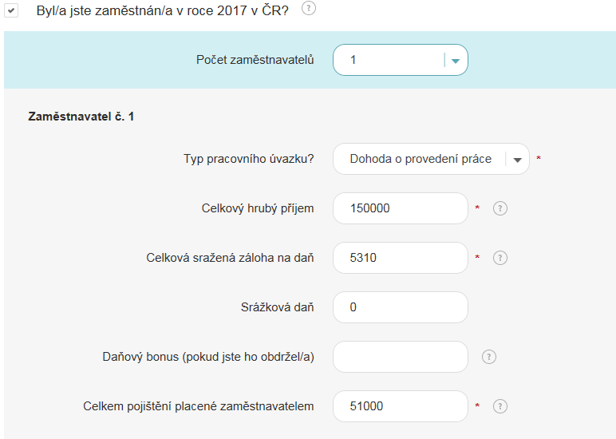Click the Počet zaměstnavatelů label text

pyautogui.click(x=255, y=60)
